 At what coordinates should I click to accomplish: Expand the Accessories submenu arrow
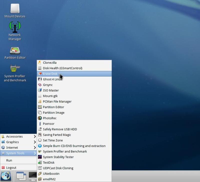[35, 136]
